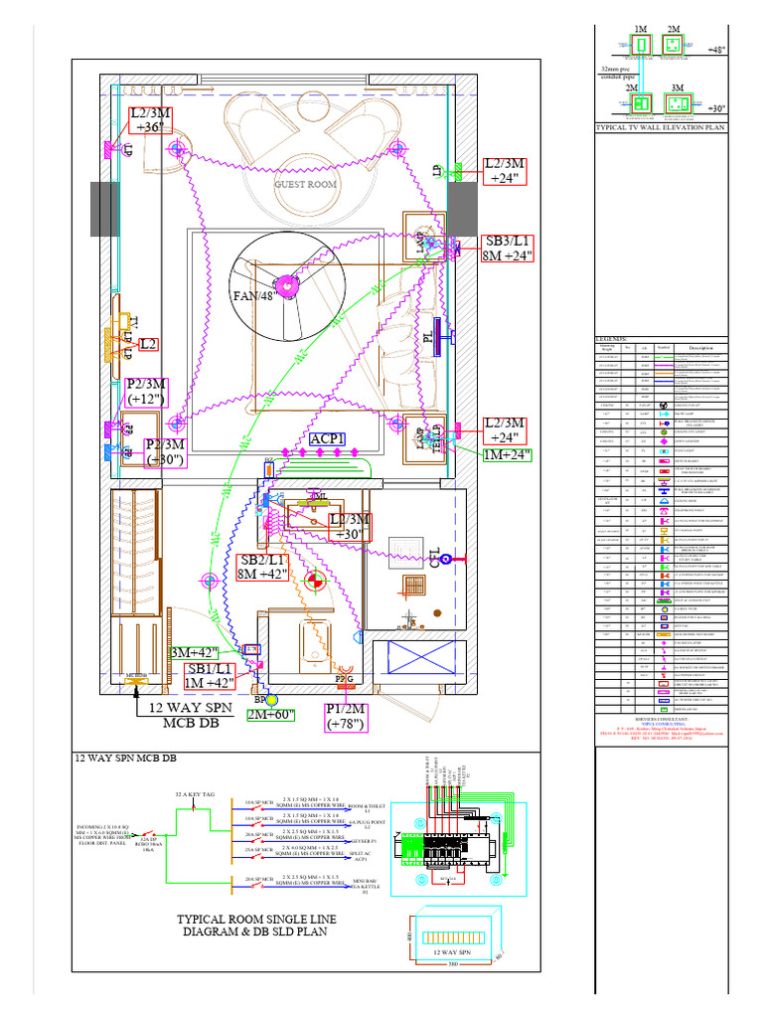Click the "GEYSER P1" circuit label

(x=364, y=841)
